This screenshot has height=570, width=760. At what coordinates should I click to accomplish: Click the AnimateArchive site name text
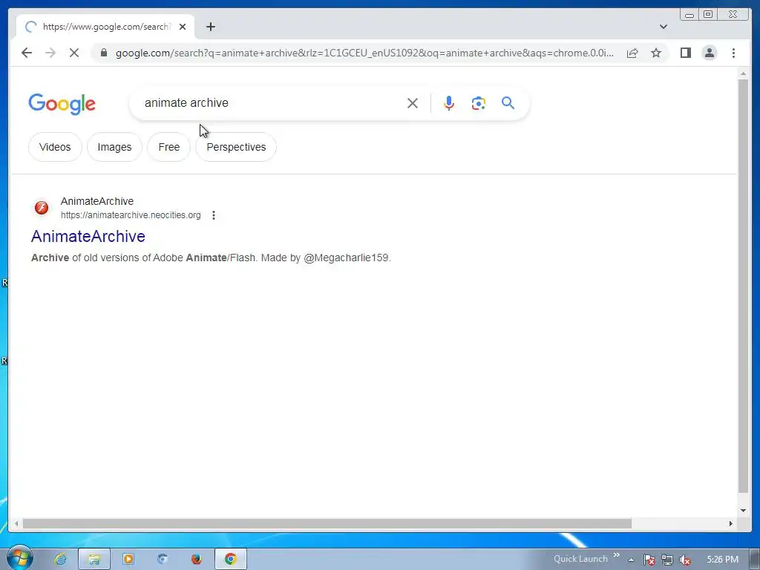97,201
